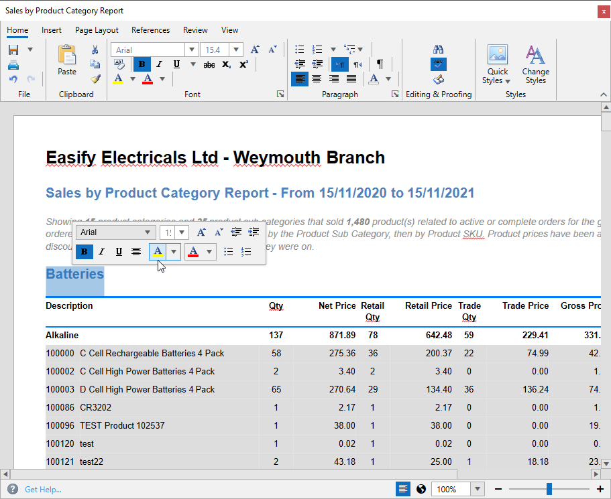Click Change Styles button
Screen dimensions: 611x499
[535, 64]
